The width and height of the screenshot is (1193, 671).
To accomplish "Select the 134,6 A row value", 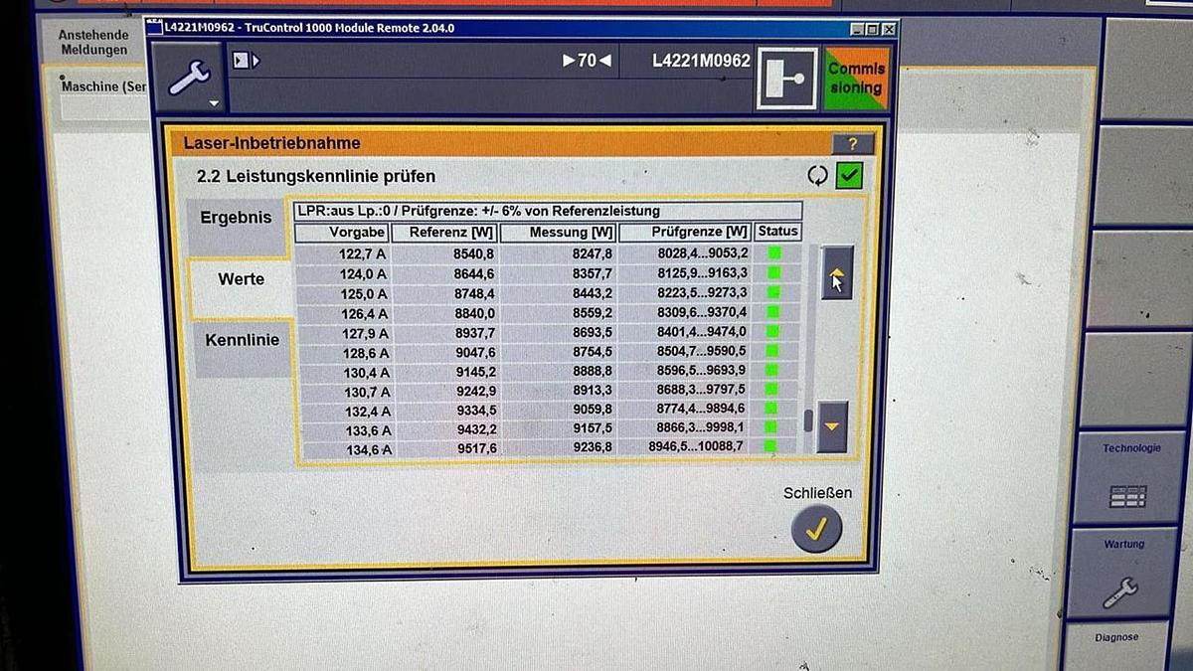I will tap(369, 450).
